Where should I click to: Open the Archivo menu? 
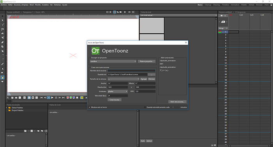[x=4, y=5]
